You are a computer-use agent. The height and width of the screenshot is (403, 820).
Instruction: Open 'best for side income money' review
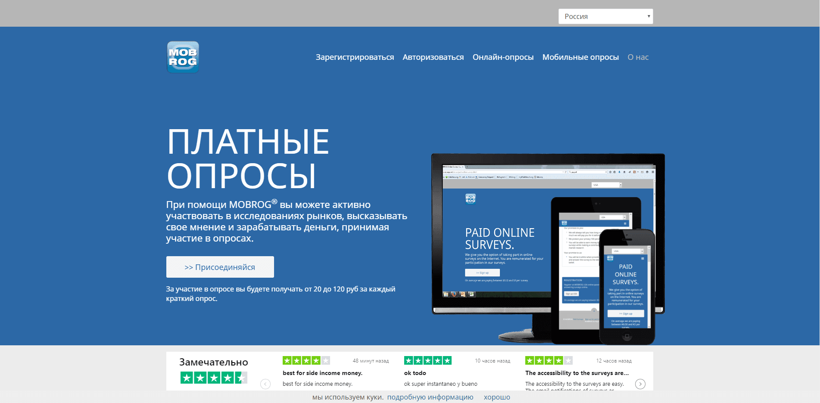coord(322,373)
